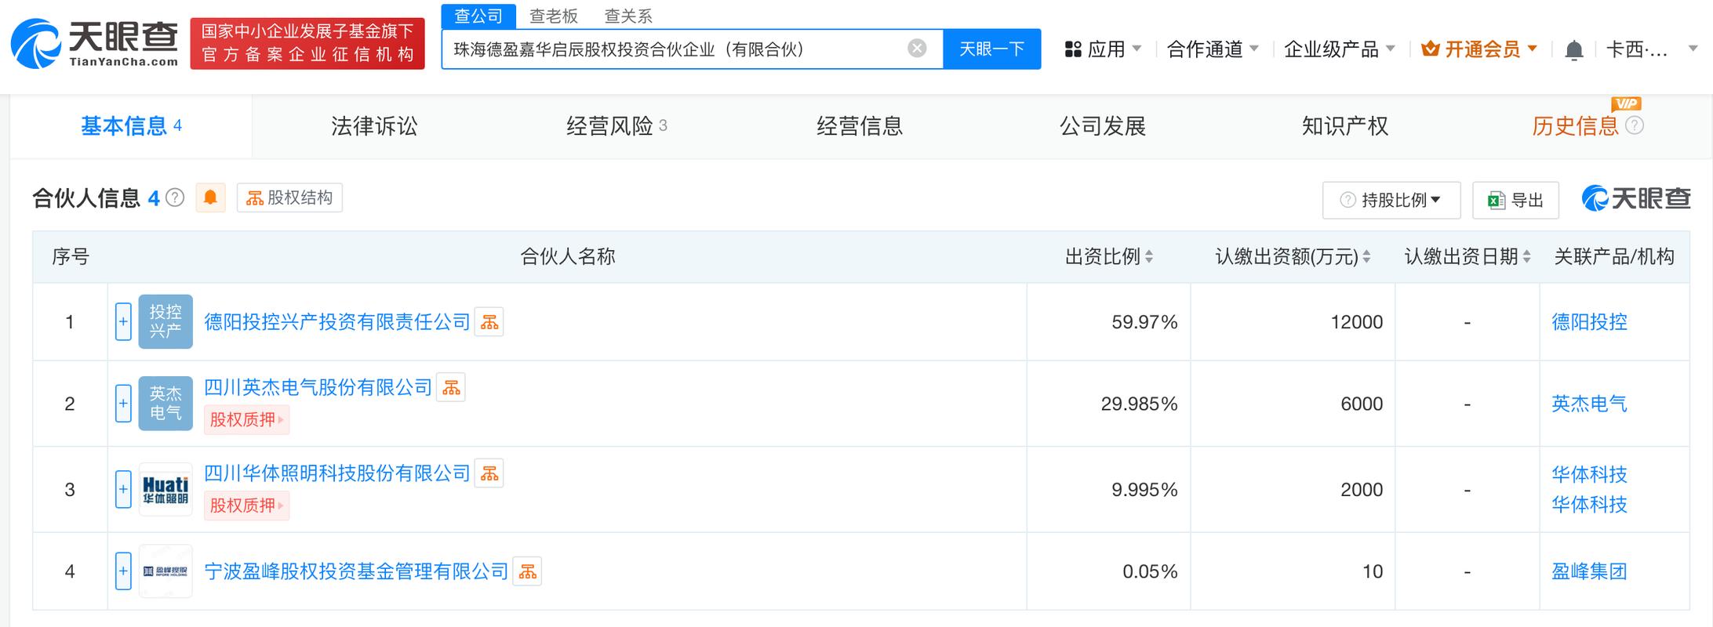Export table using 导出 button
The height and width of the screenshot is (627, 1713).
coord(1515,200)
